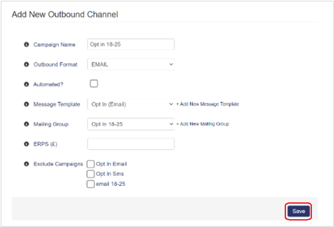The width and height of the screenshot is (334, 227).
Task: Click the Automated? label
Action: click(48, 85)
